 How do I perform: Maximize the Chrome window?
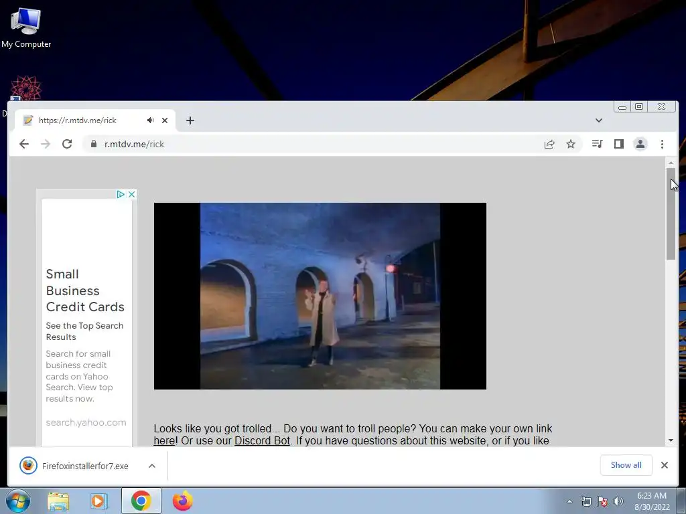pos(638,106)
